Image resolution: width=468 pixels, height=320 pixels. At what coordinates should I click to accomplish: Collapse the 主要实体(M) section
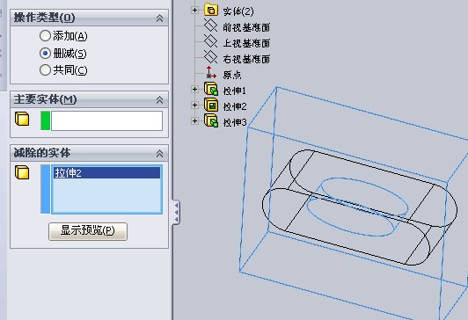point(160,99)
